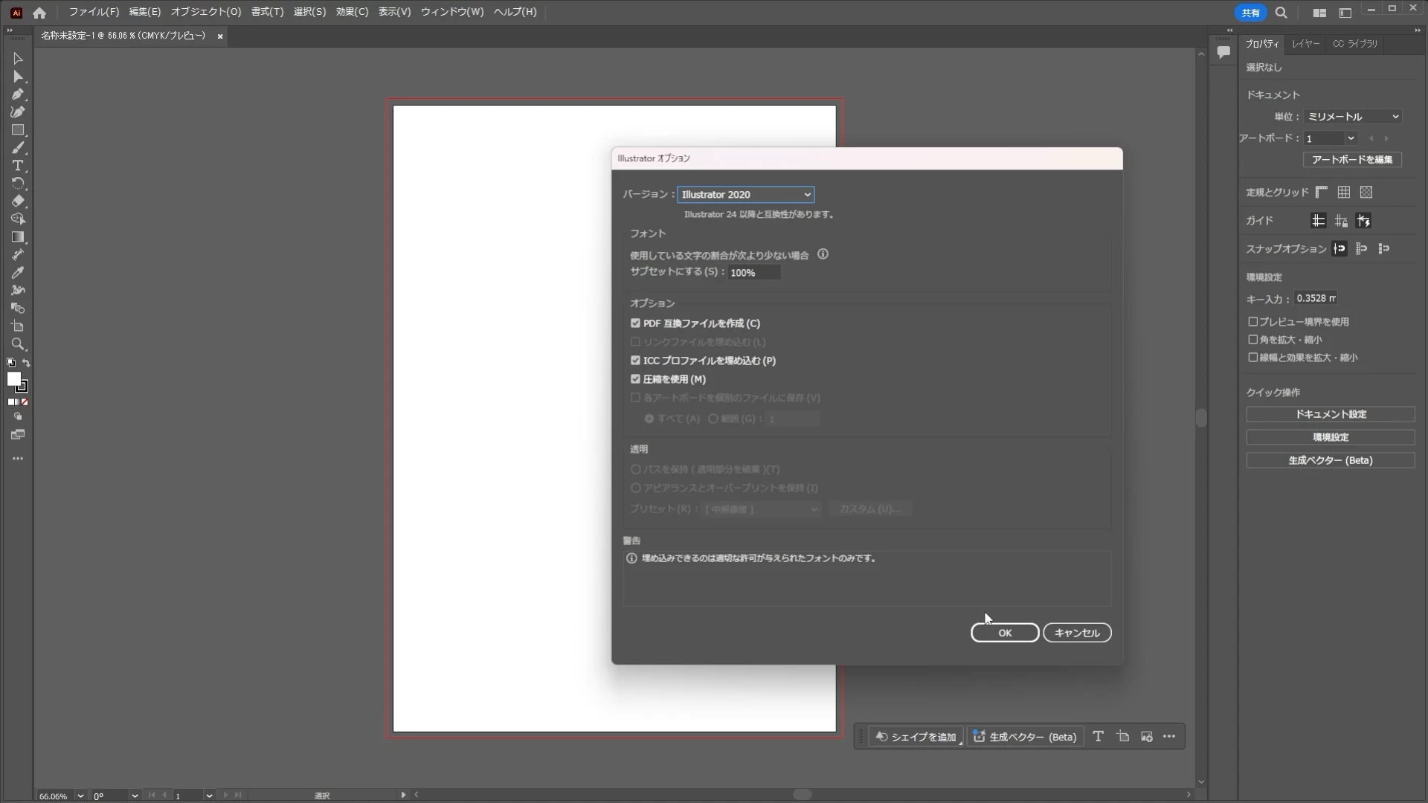Click the Home icon in the top bar
This screenshot has height=803, width=1428.
pyautogui.click(x=39, y=13)
